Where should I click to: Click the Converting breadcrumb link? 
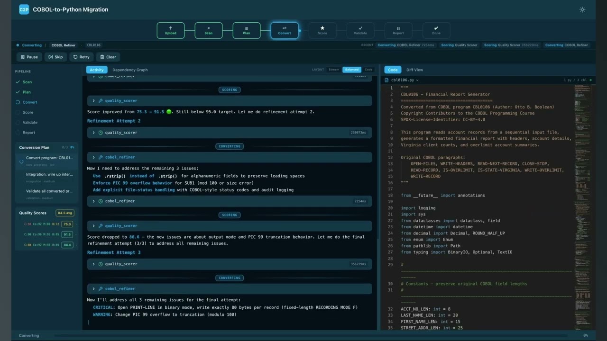tap(32, 45)
